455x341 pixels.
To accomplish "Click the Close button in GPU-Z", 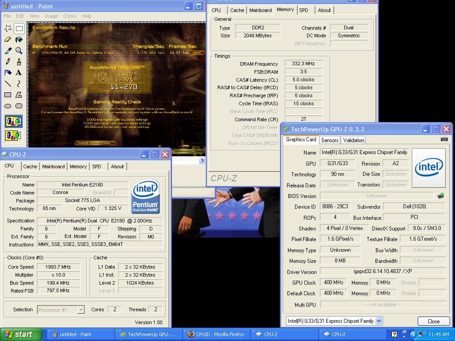I will tap(434, 321).
